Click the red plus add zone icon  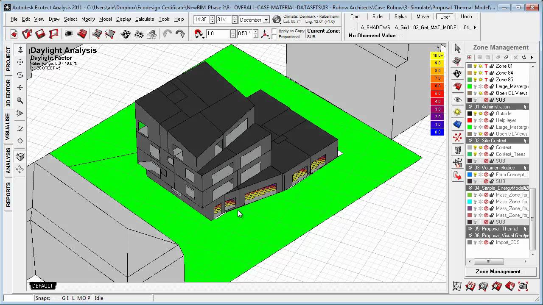pyautogui.click(x=469, y=58)
